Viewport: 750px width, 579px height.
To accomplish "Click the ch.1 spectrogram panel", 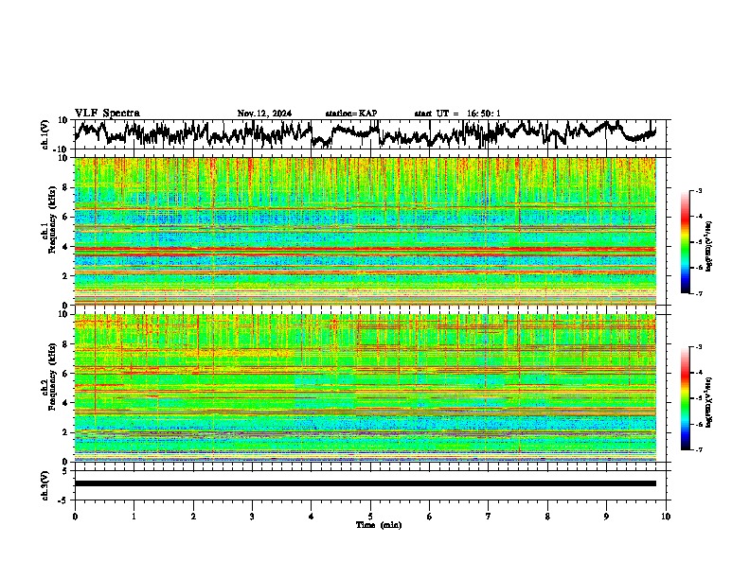I will pos(366,231).
